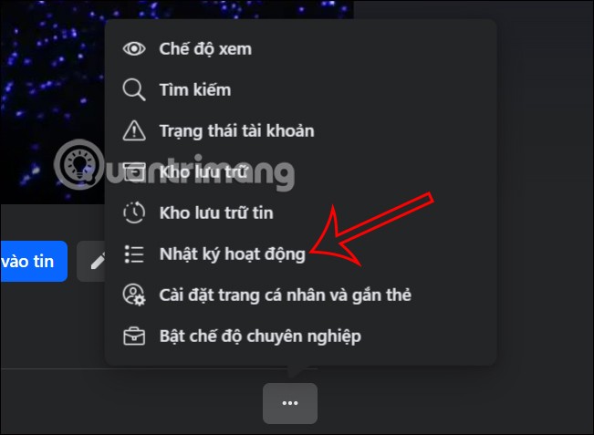Image resolution: width=594 pixels, height=435 pixels.
Task: Click the bulleted list activity log icon
Action: (x=134, y=254)
